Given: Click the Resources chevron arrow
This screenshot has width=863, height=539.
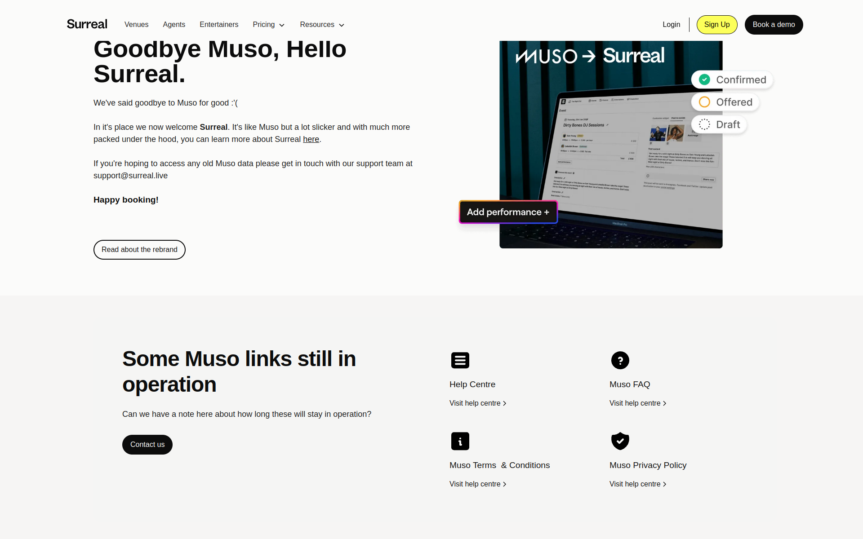Looking at the screenshot, I should tap(342, 25).
